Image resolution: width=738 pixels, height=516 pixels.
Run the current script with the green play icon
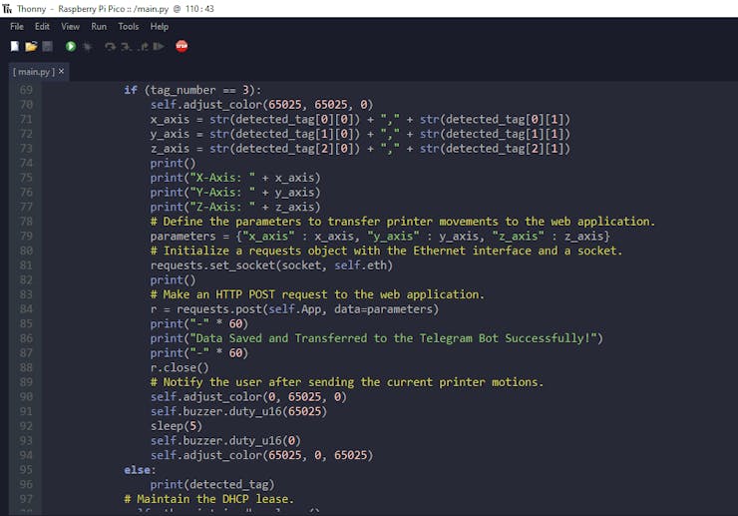point(71,46)
